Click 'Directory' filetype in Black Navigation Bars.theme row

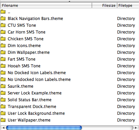click(x=126, y=19)
